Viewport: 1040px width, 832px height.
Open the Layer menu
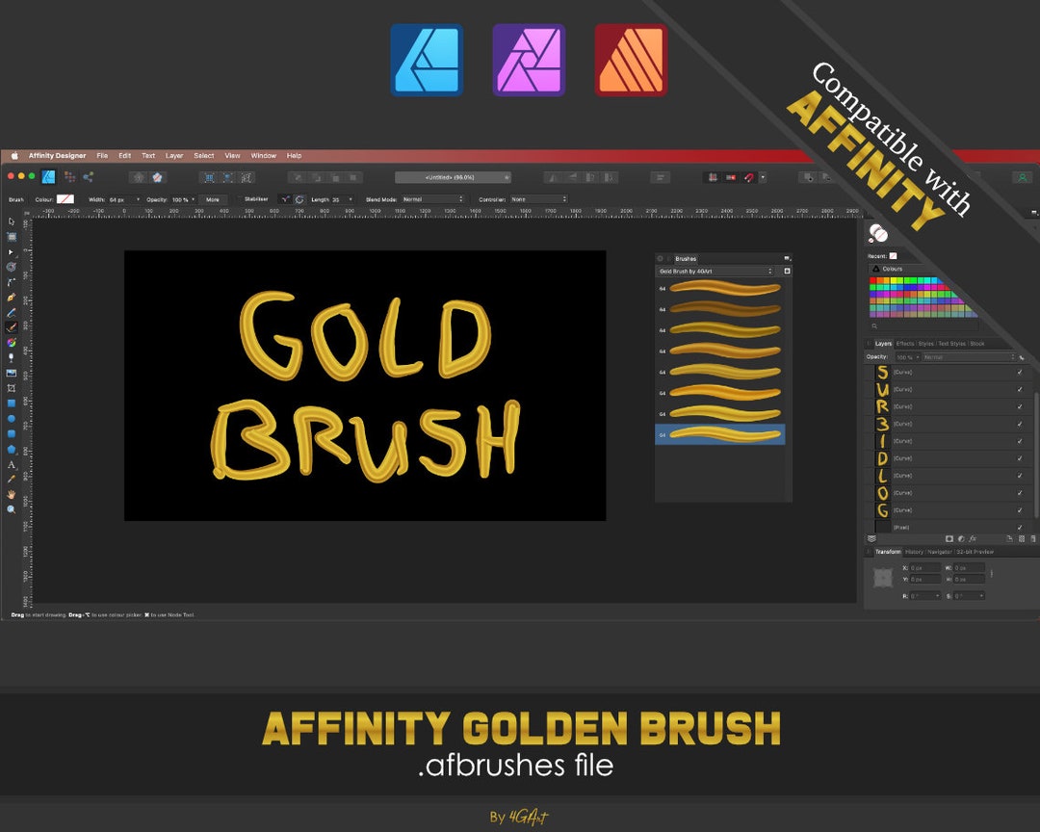[x=174, y=155]
